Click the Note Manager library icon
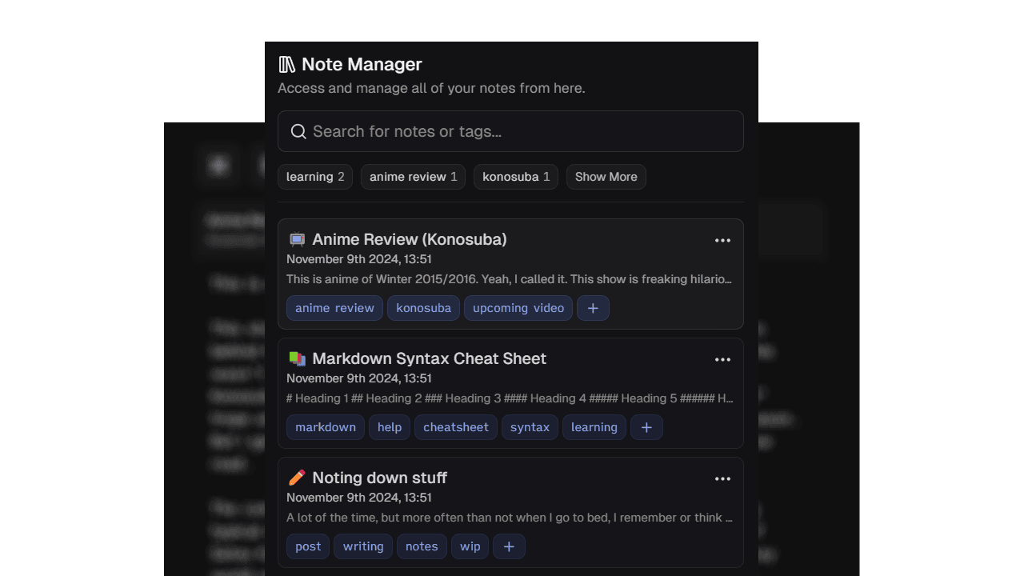This screenshot has width=1024, height=576. [286, 65]
